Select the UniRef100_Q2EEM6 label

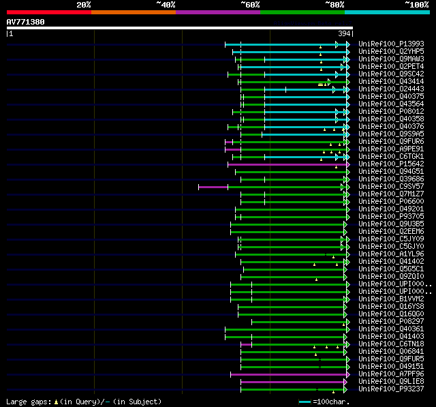391,232
